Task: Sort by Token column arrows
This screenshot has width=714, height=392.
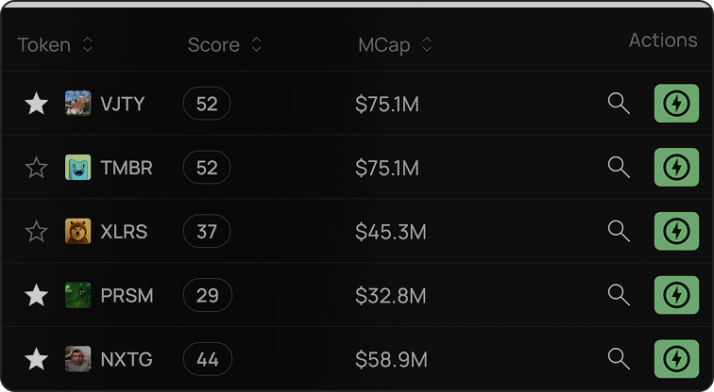Action: (x=88, y=44)
